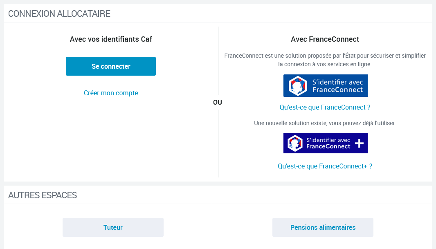This screenshot has height=249, width=436.
Task: Open Qu'est-ce que FranceConnect ? link
Action: [x=325, y=107]
